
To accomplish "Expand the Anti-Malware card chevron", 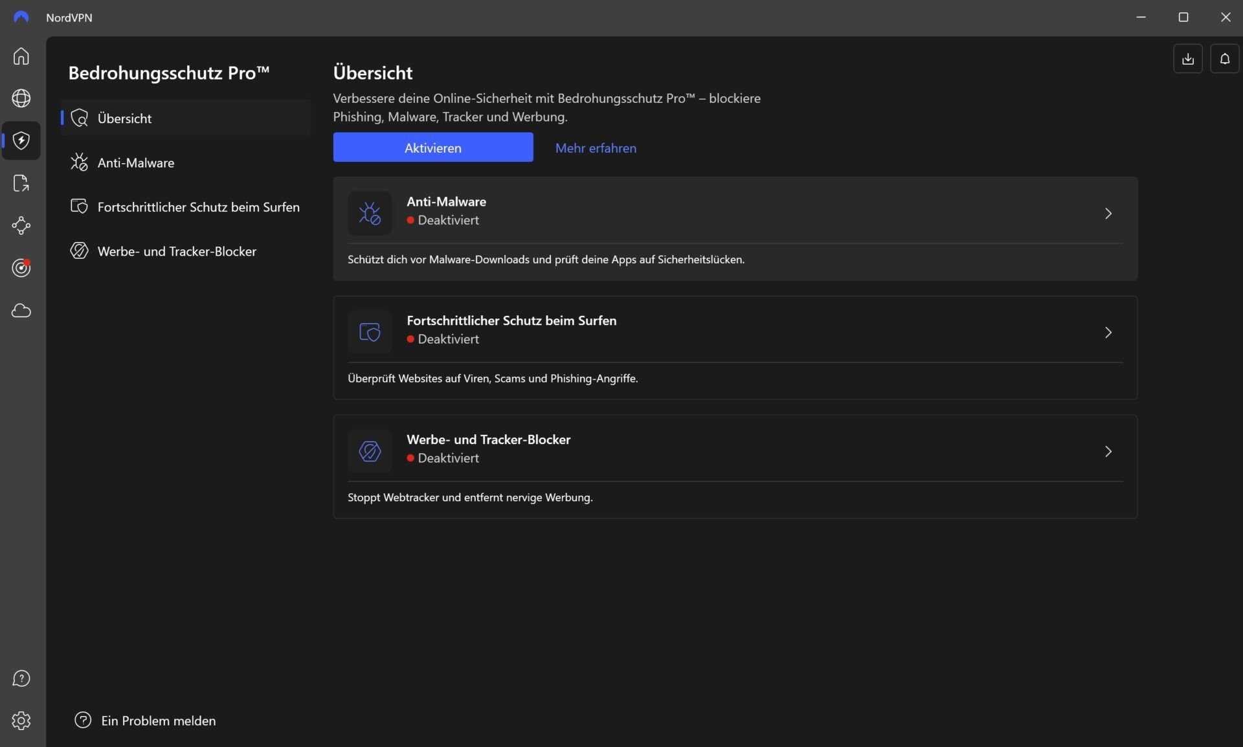I will pyautogui.click(x=1108, y=214).
